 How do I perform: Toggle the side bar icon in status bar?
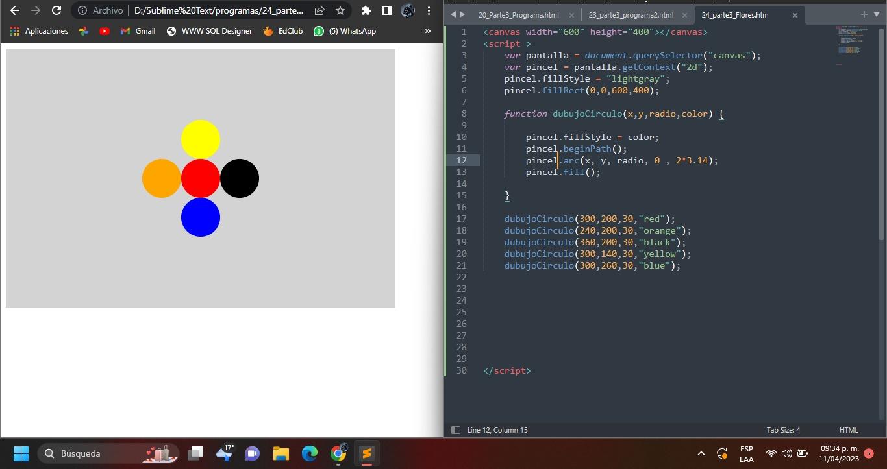(456, 430)
